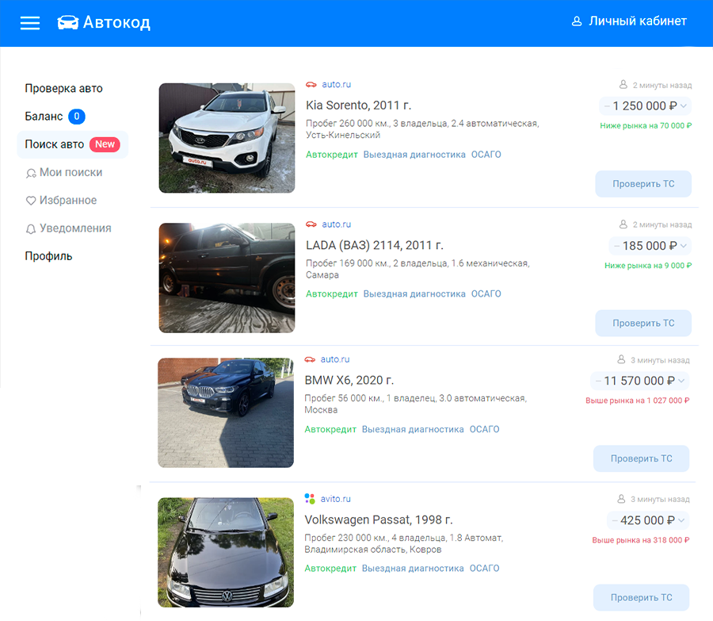The height and width of the screenshot is (621, 713).
Task: Click the magnifier icon next to Мои поиски
Action: click(31, 173)
